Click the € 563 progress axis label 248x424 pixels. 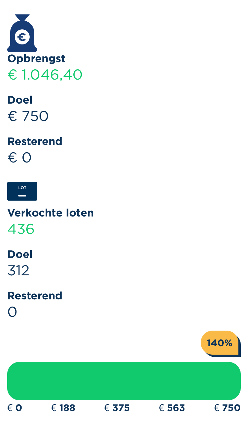tap(172, 408)
